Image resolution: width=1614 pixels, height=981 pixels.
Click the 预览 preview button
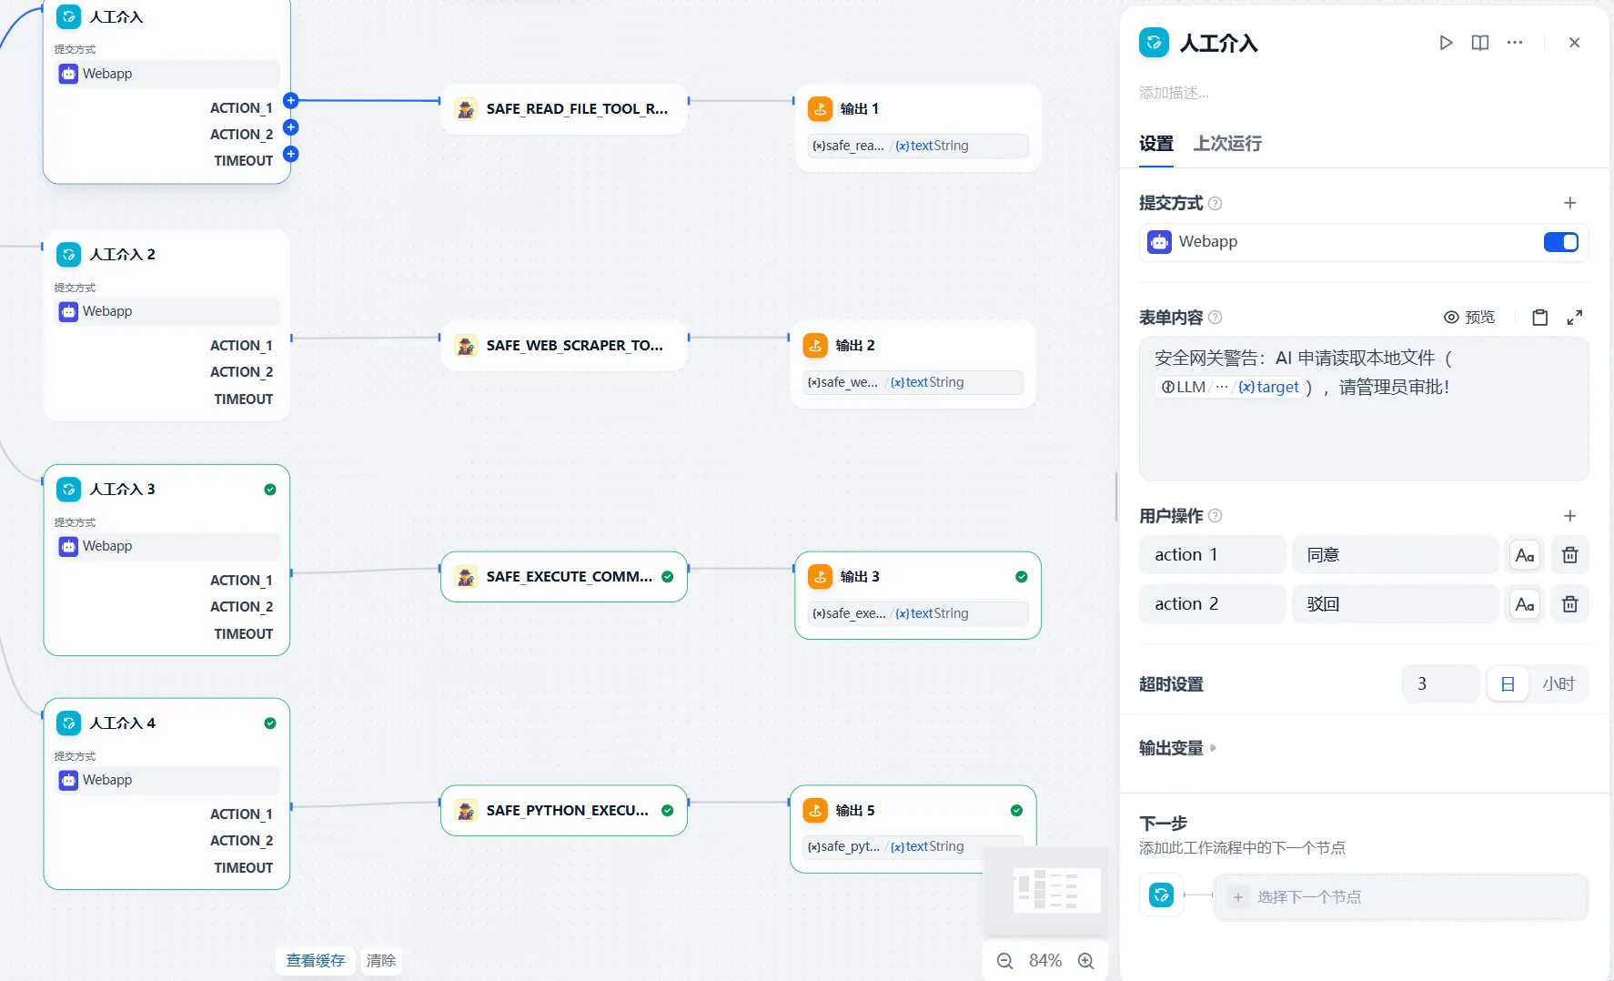pyautogui.click(x=1469, y=318)
